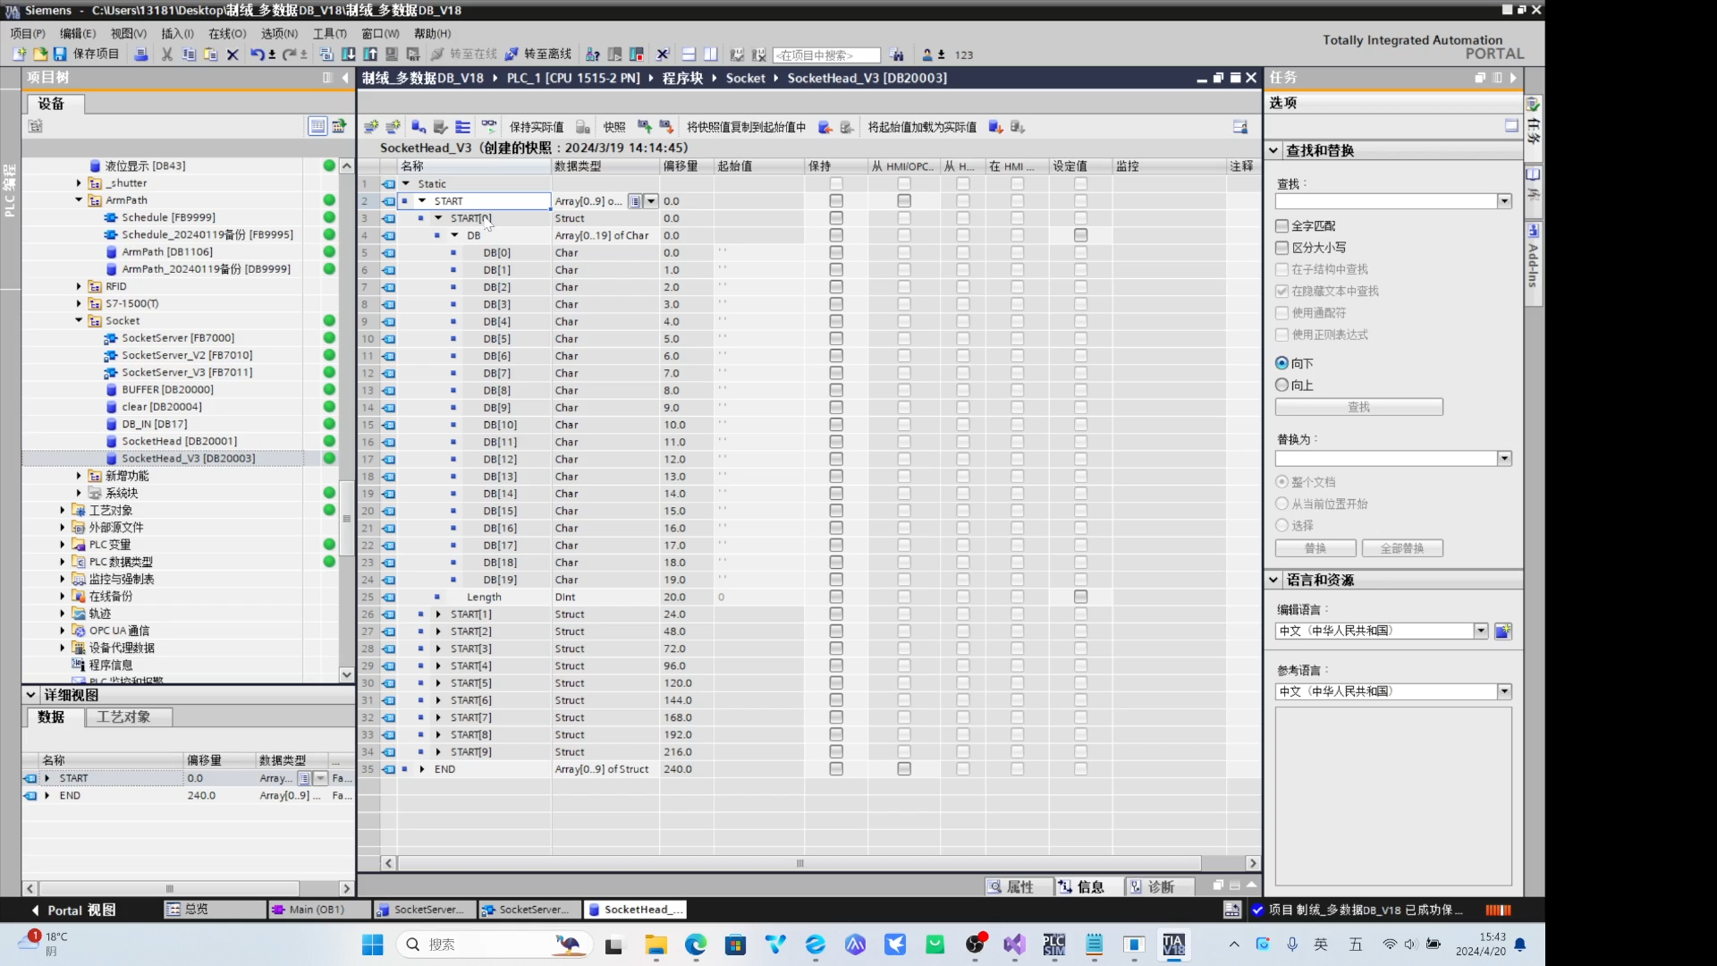Viewport: 1717px width, 966px height.
Task: Click the undo arrow icon
Action: [257, 55]
